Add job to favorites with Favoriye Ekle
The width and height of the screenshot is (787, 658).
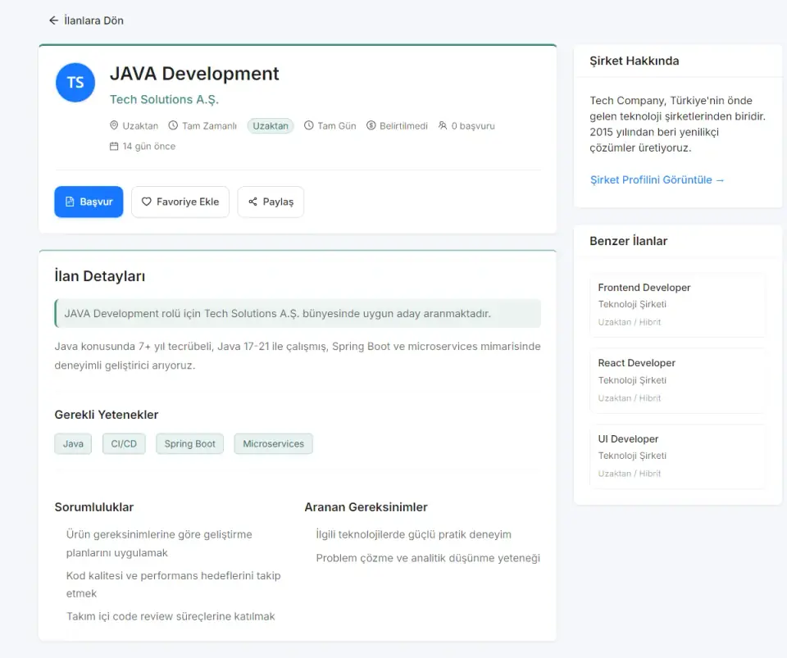coord(180,202)
